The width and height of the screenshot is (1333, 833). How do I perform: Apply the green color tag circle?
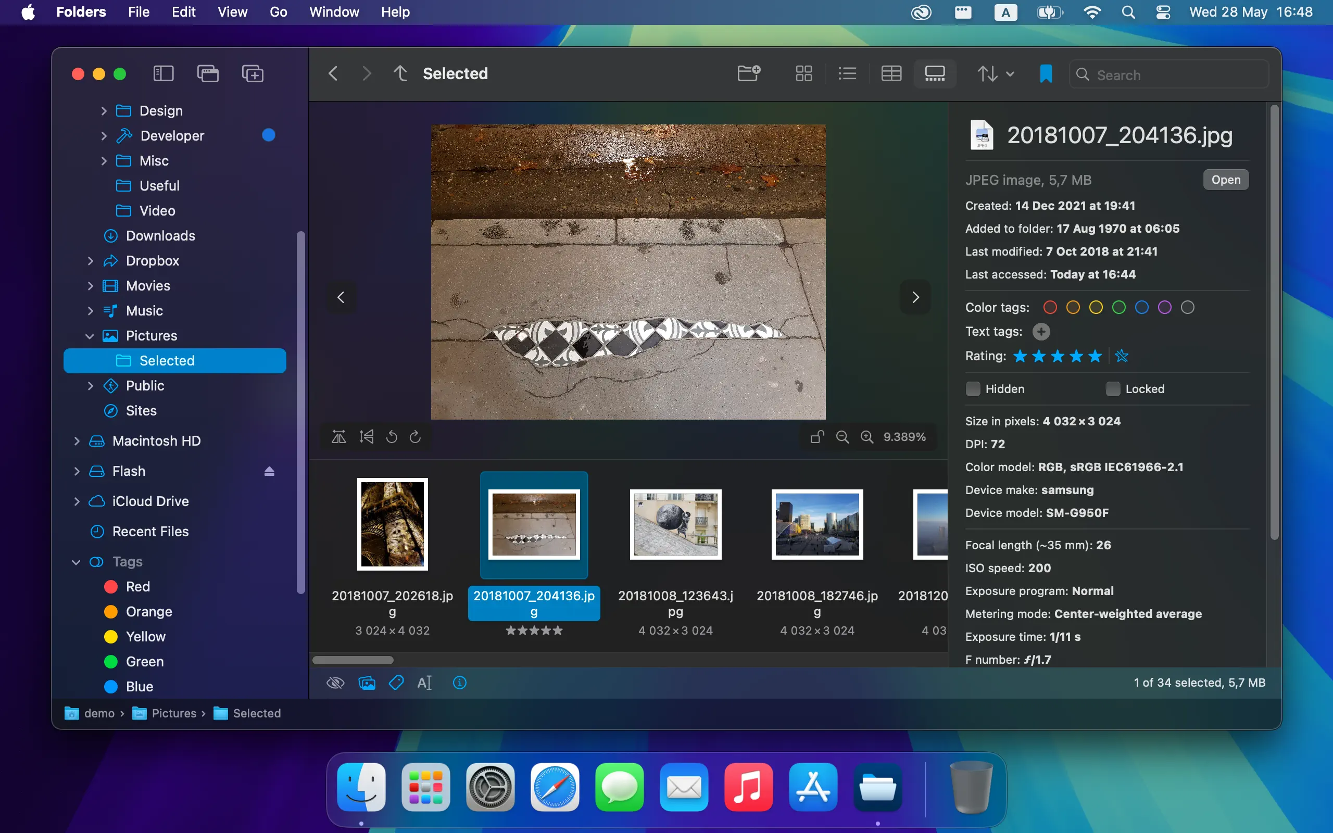point(1118,307)
